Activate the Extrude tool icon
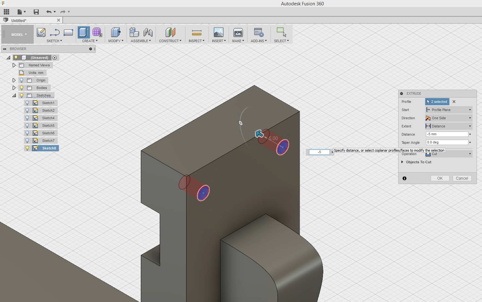The image size is (482, 302). point(83,32)
